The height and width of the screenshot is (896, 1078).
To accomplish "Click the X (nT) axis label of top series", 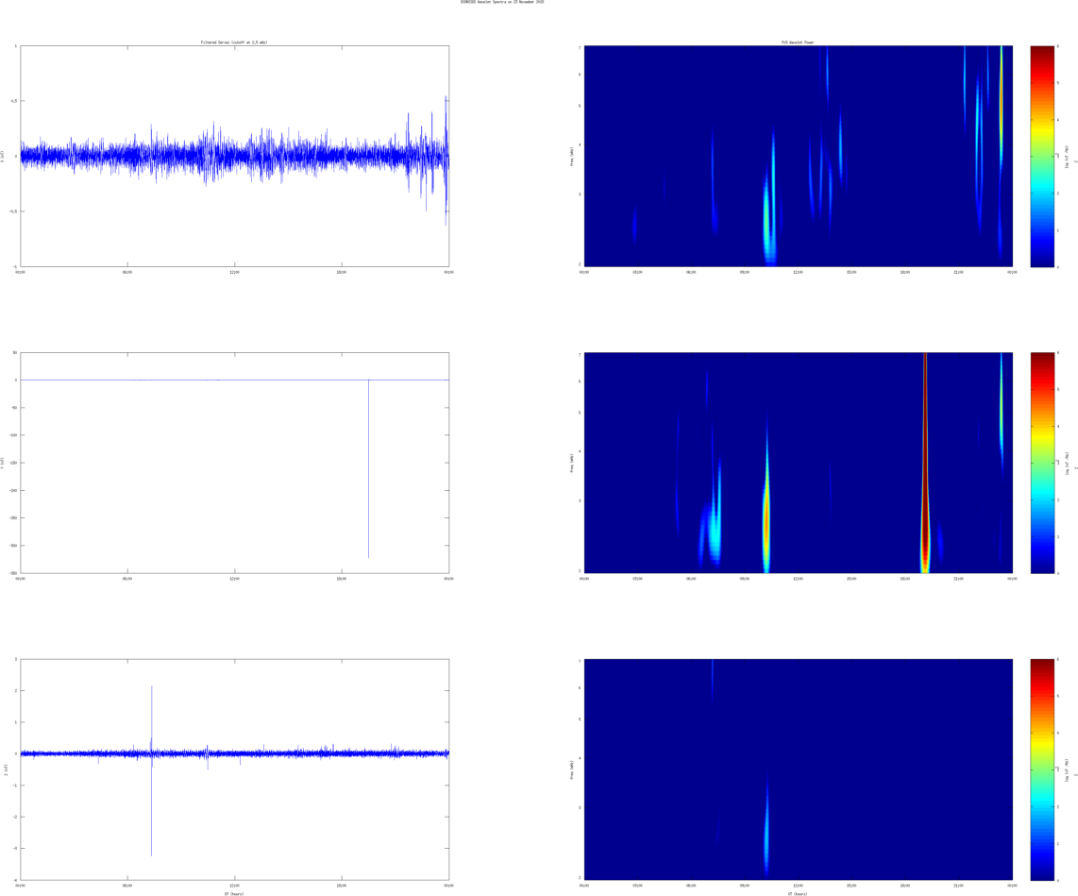I will tap(4, 156).
